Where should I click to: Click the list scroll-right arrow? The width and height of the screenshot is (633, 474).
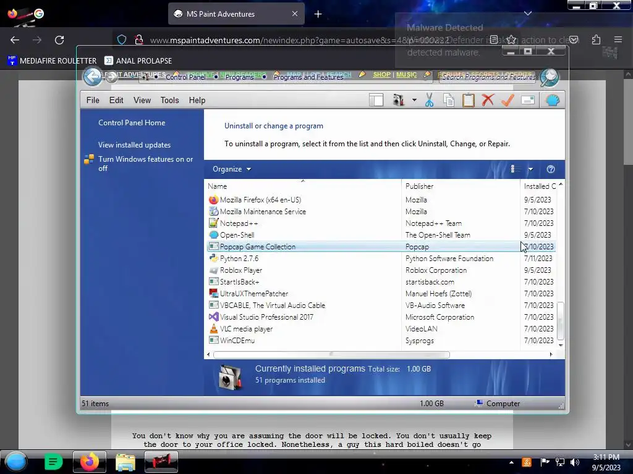point(551,354)
